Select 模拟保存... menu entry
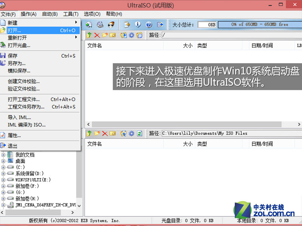The image size is (302, 226). (40, 71)
